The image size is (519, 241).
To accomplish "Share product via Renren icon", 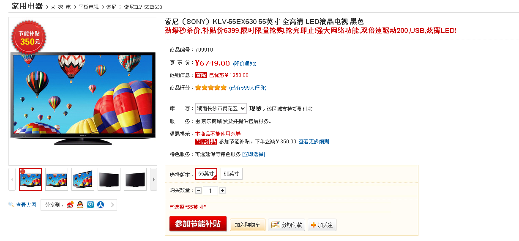I will [101, 205].
